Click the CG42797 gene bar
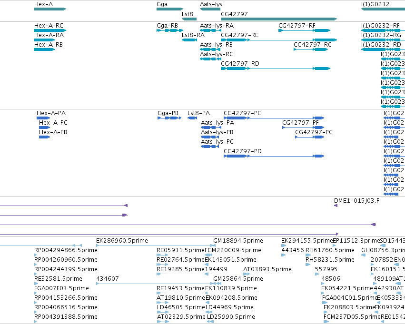The height and width of the screenshot is (324, 405). click(279, 19)
